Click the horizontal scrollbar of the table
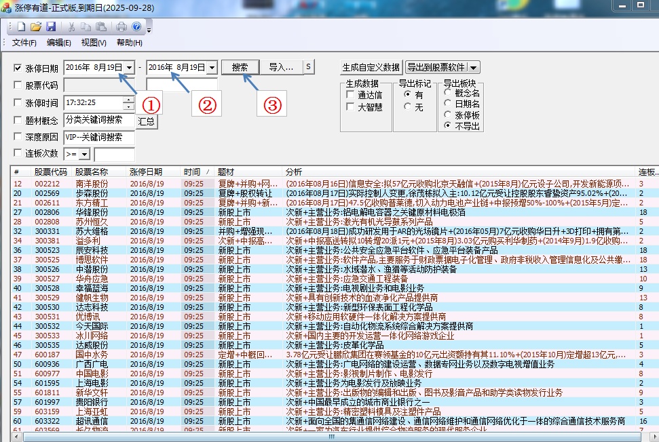The image size is (659, 442). pos(332,437)
